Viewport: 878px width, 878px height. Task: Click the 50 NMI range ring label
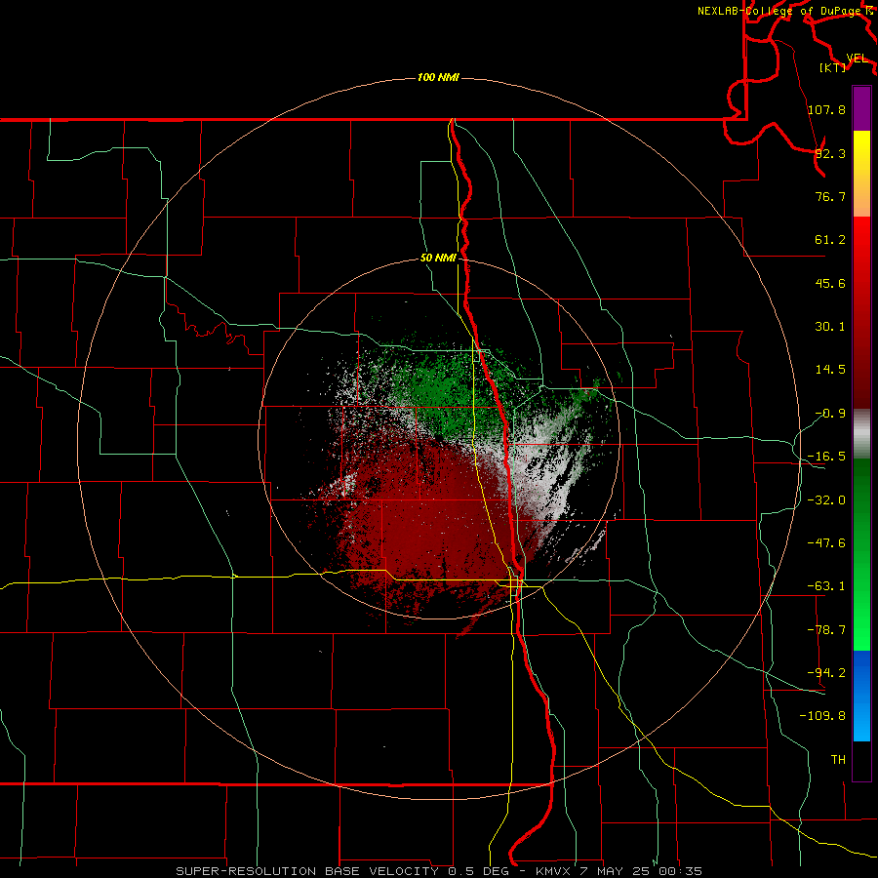click(x=438, y=258)
